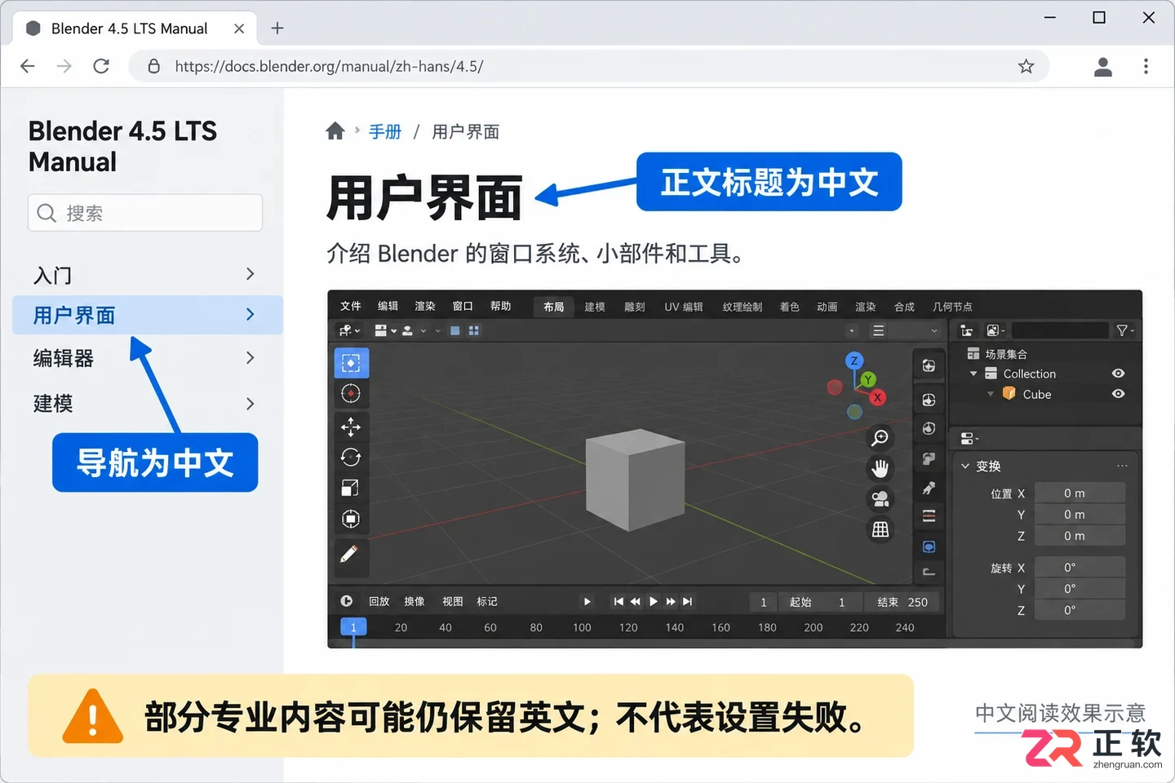The width and height of the screenshot is (1175, 783).
Task: Jump to the timeline start frame button
Action: point(619,601)
